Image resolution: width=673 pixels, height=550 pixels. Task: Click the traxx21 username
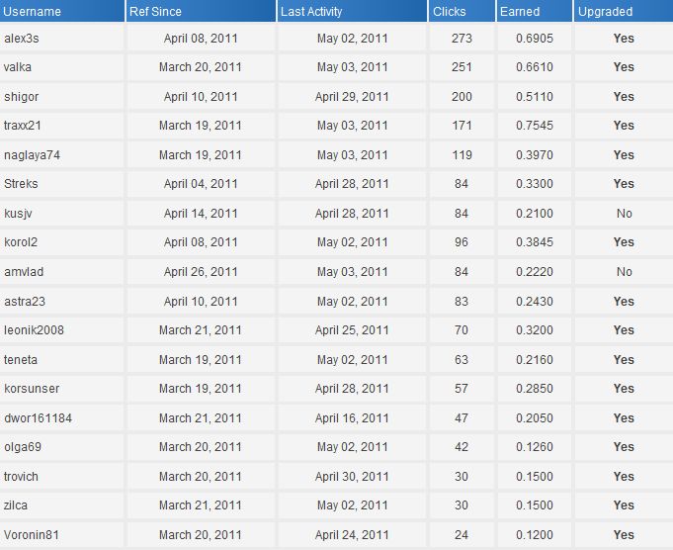(23, 126)
